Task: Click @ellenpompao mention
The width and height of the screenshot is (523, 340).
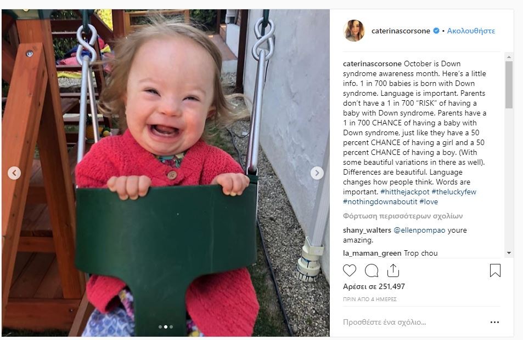Action: pyautogui.click(x=419, y=230)
